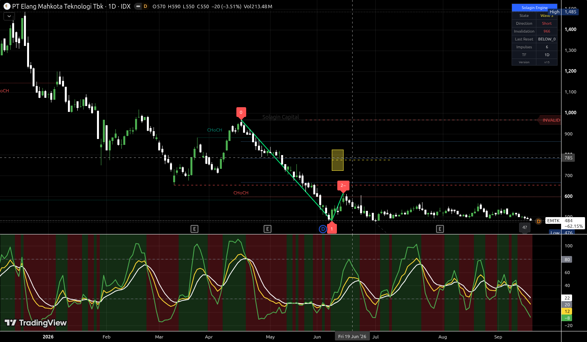Click the white 22 indicator value label
This screenshot has width=587, height=342.
coord(567,298)
